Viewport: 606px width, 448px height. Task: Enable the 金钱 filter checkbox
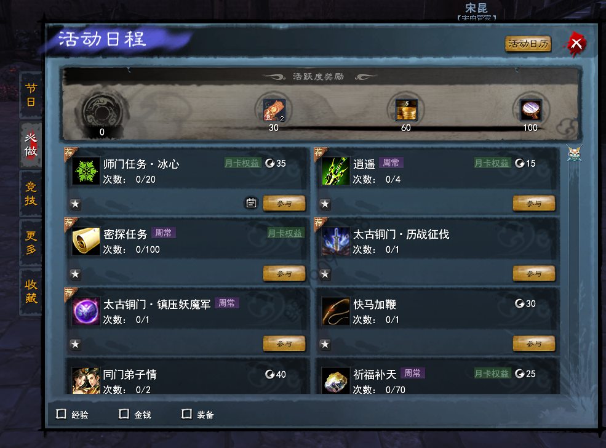(x=124, y=414)
